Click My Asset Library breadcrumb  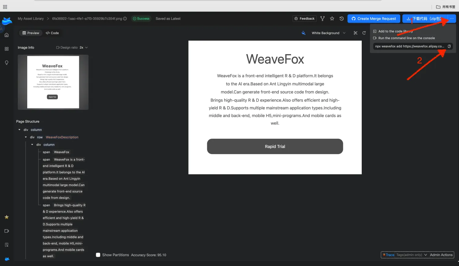click(31, 19)
